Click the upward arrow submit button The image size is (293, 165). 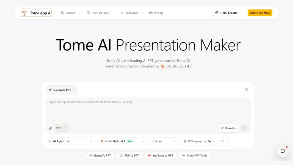pyautogui.click(x=244, y=128)
